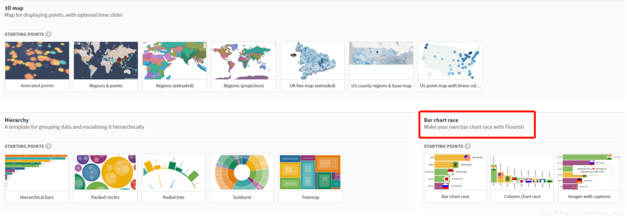Choose the Images with captions template
This screenshot has width=627, height=220.
pyautogui.click(x=589, y=178)
